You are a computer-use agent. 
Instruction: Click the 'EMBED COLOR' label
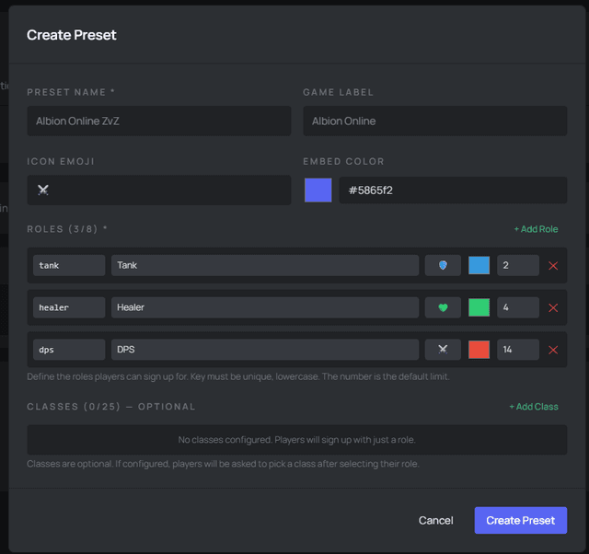pos(343,161)
